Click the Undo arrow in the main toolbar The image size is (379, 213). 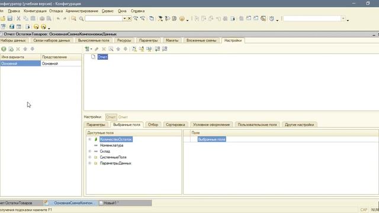[58, 18]
